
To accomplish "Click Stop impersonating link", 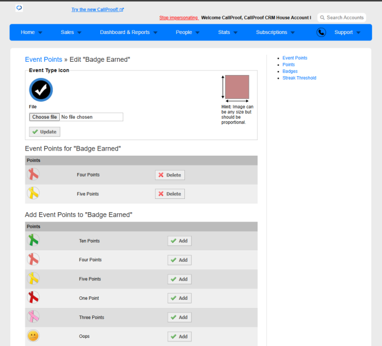I will coord(179,17).
